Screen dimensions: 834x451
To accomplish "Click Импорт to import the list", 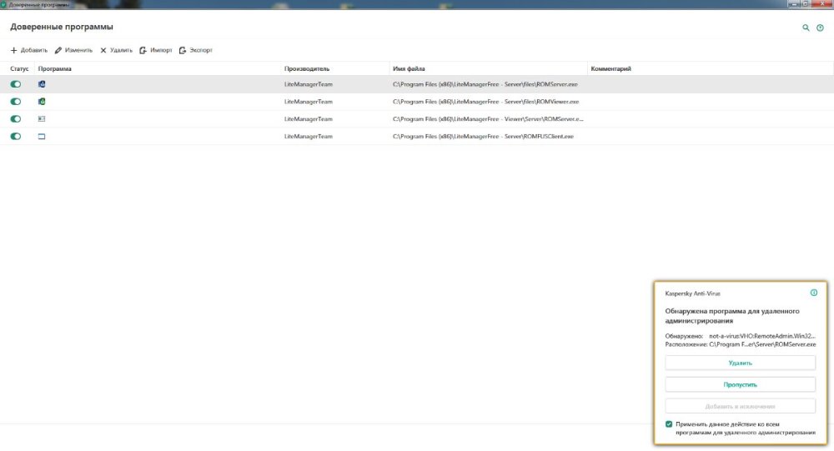I will tap(156, 50).
